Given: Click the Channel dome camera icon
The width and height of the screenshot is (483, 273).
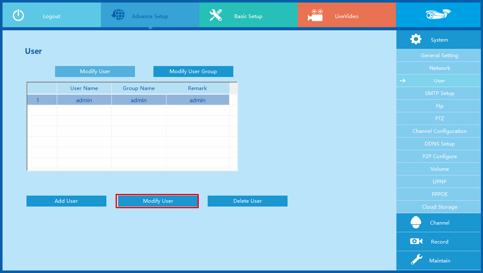Looking at the screenshot, I should click(x=416, y=222).
